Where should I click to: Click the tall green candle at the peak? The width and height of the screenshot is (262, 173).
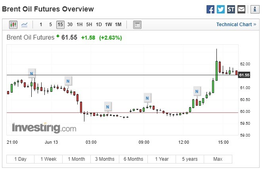click(x=216, y=71)
